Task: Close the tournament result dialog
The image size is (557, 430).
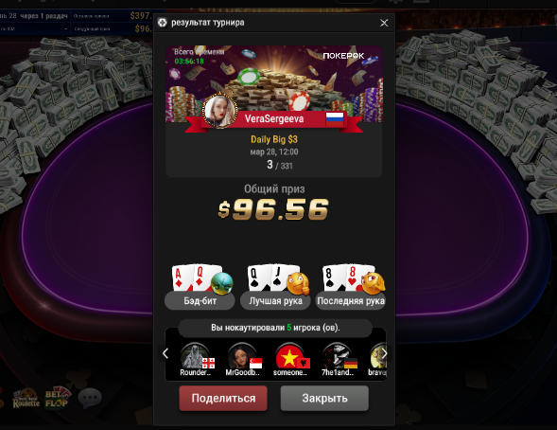Action: (x=384, y=23)
